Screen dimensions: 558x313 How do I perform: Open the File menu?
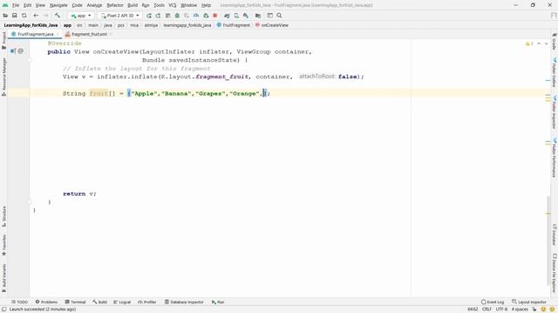tap(16, 5)
